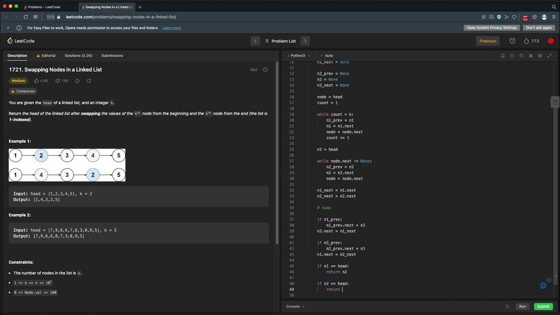Image resolution: width=560 pixels, height=315 pixels.
Task: Open the editor settings gear
Action: pyautogui.click(x=540, y=56)
